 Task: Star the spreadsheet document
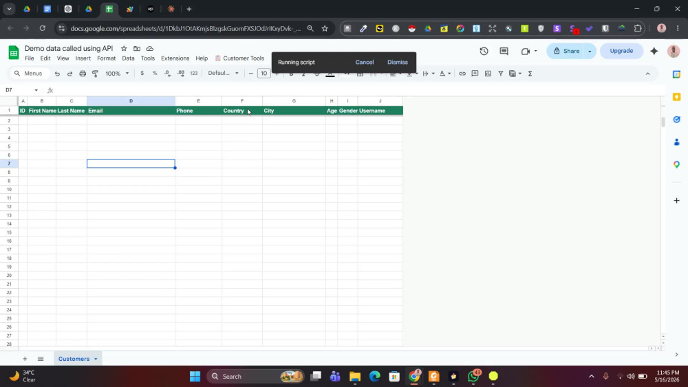point(124,49)
